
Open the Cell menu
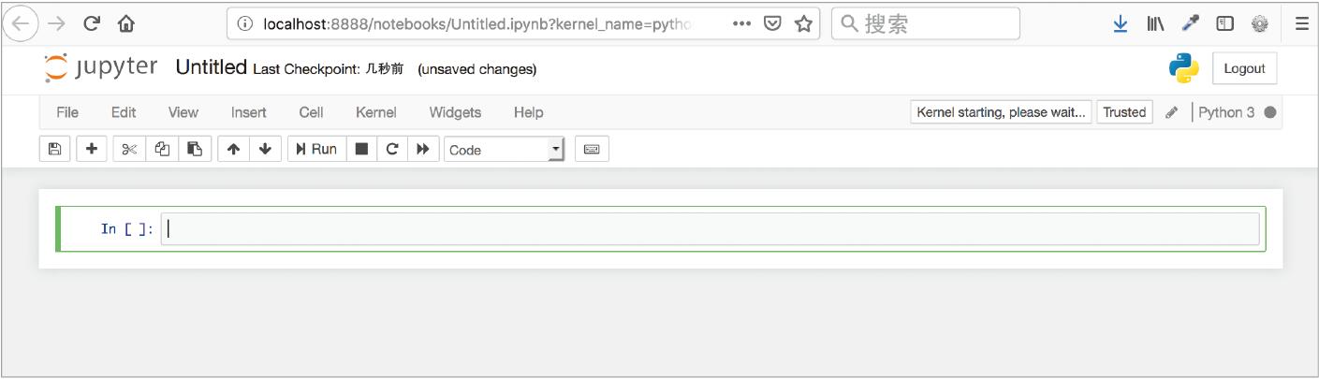[x=311, y=112]
